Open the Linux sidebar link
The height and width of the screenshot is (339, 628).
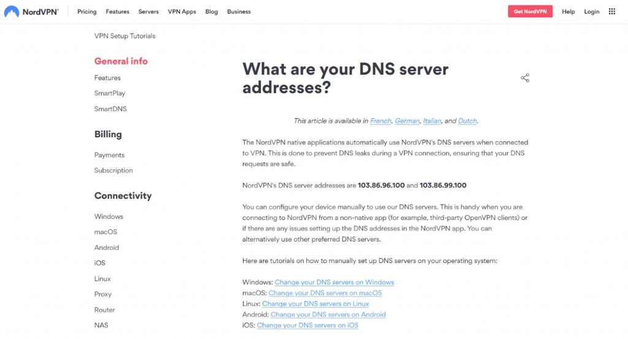click(102, 278)
